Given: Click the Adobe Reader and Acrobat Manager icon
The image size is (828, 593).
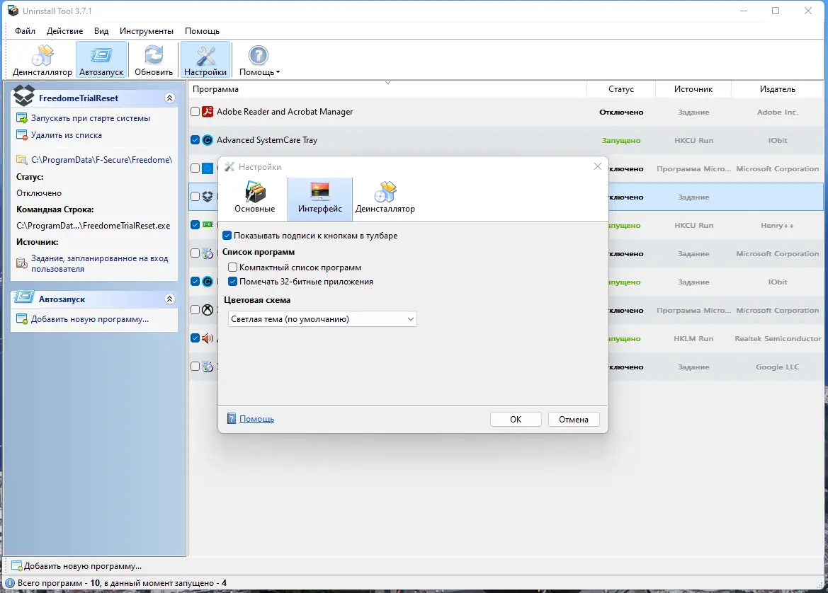Looking at the screenshot, I should pos(208,112).
